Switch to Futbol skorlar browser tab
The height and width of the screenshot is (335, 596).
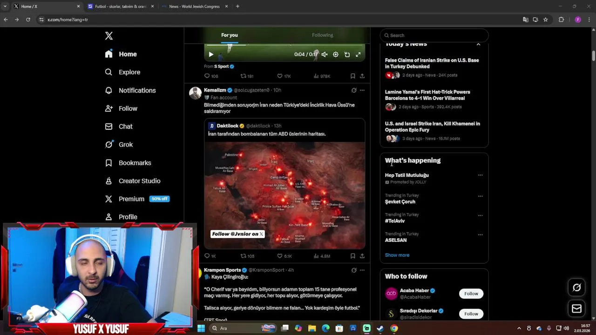(120, 7)
